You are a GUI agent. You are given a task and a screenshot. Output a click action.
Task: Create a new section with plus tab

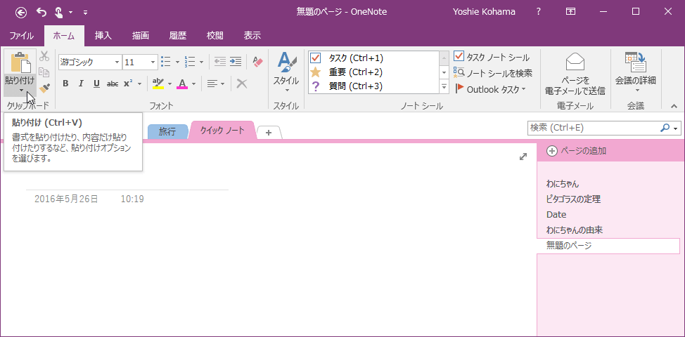(x=269, y=133)
